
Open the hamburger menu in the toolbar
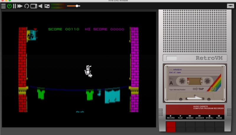3,6
